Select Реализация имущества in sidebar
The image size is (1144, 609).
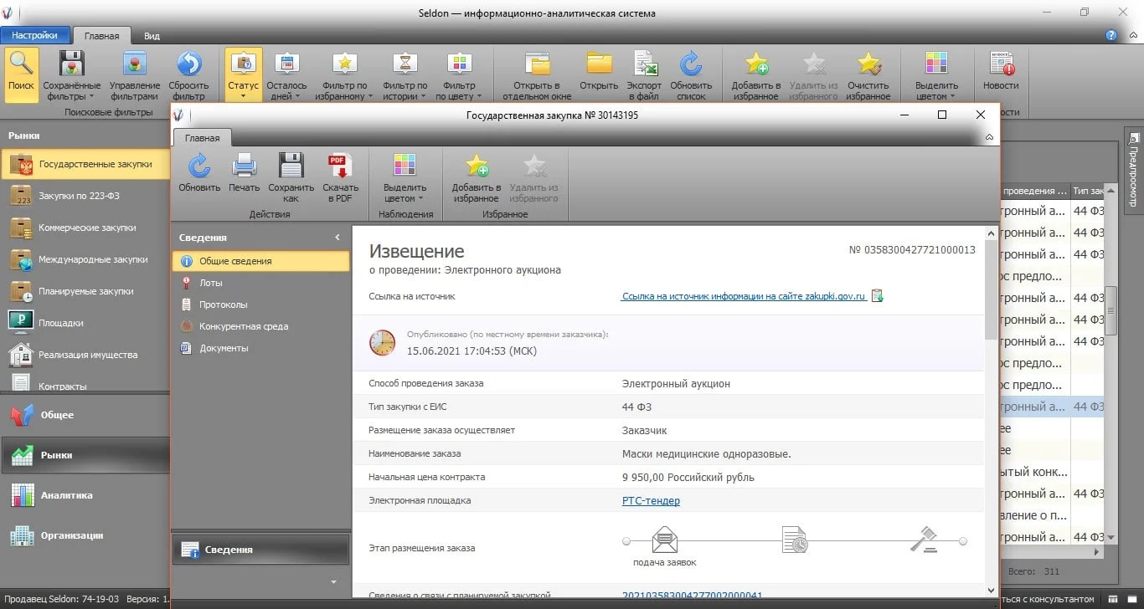[85, 355]
